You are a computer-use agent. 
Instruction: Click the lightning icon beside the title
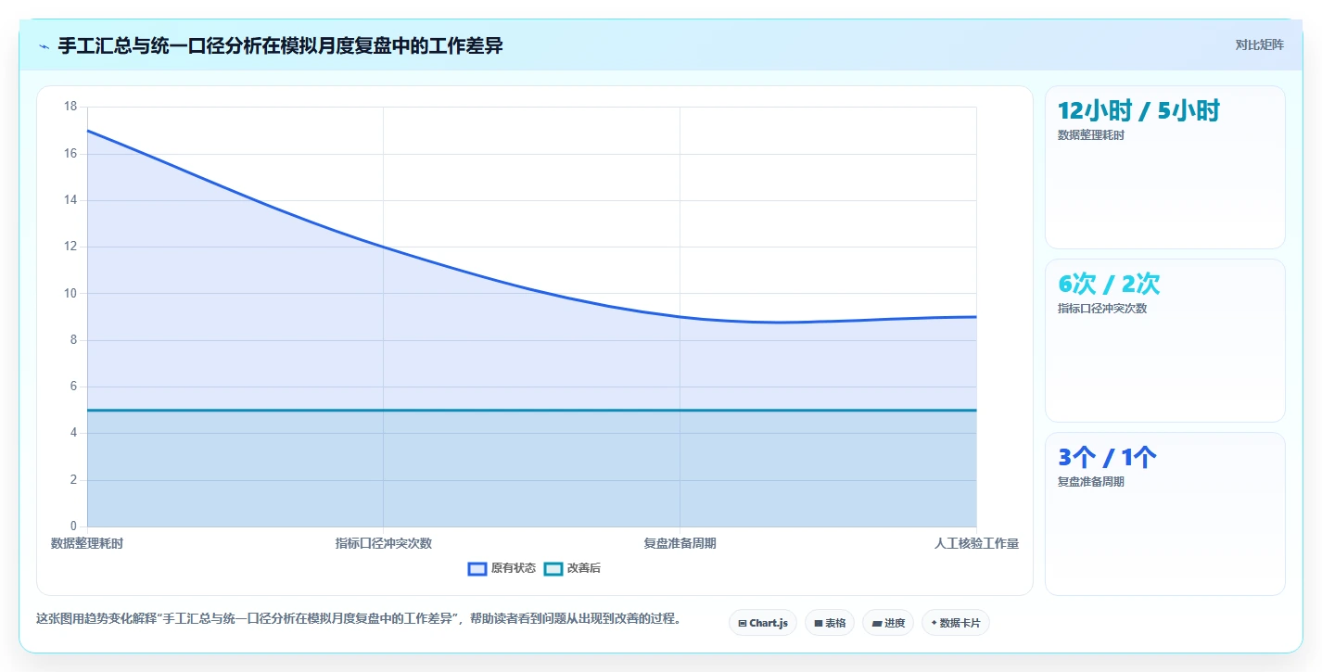click(x=44, y=45)
